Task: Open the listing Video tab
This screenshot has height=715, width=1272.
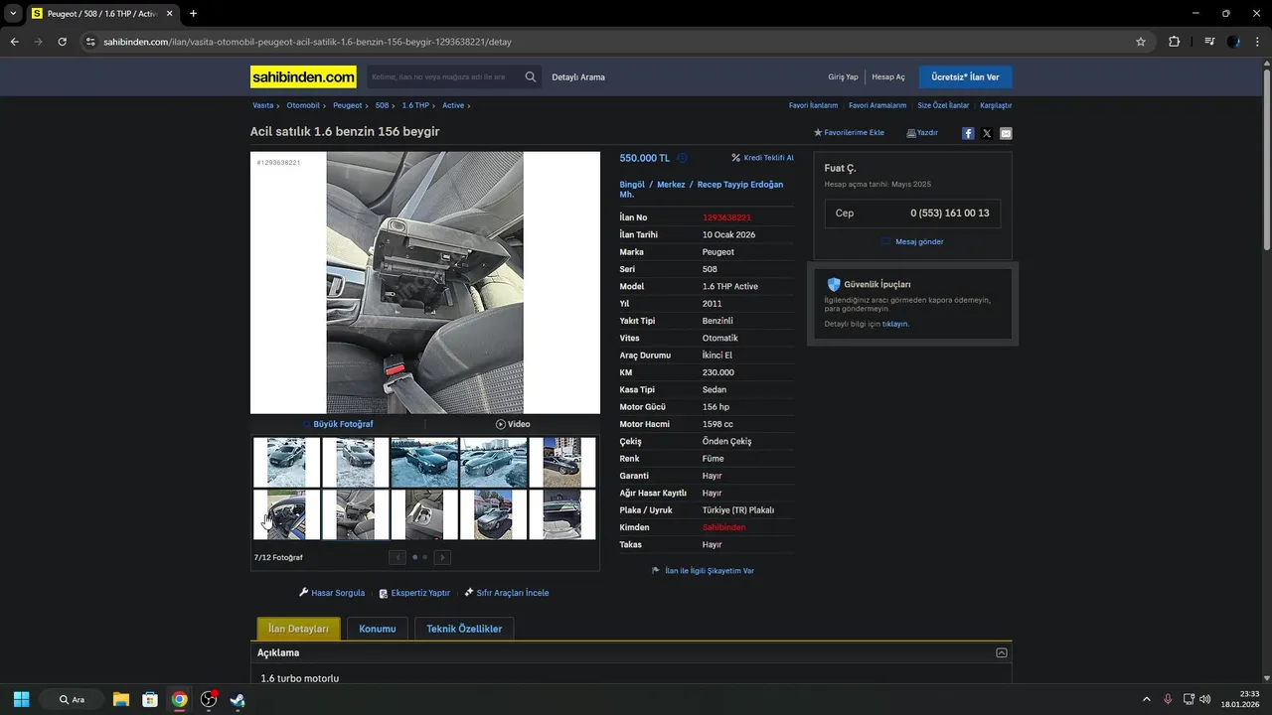Action: click(513, 424)
